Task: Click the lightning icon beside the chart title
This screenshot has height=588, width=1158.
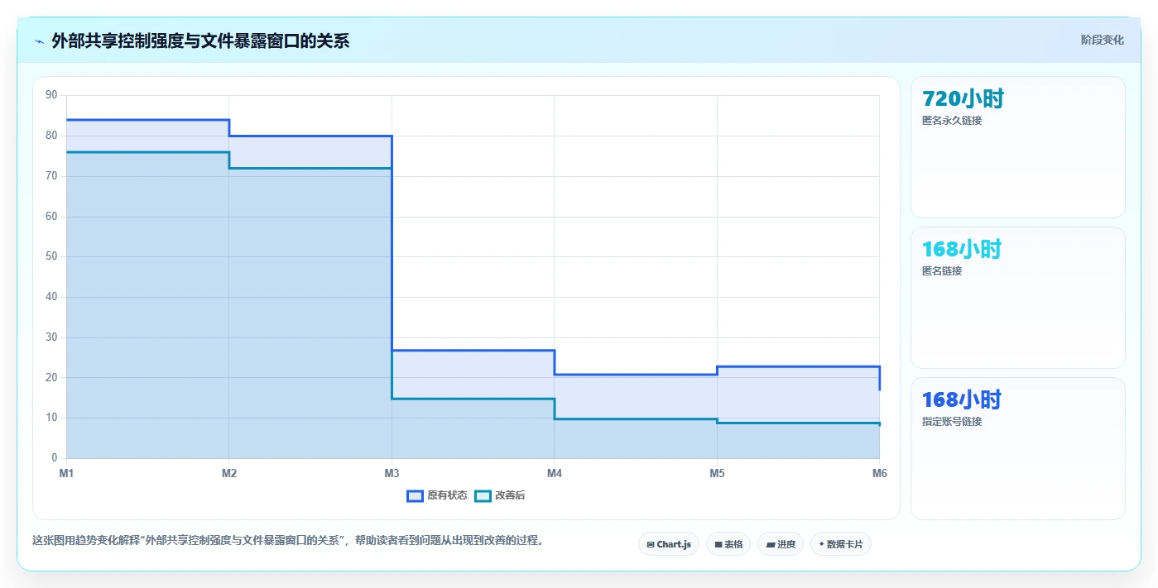Action: click(x=39, y=41)
